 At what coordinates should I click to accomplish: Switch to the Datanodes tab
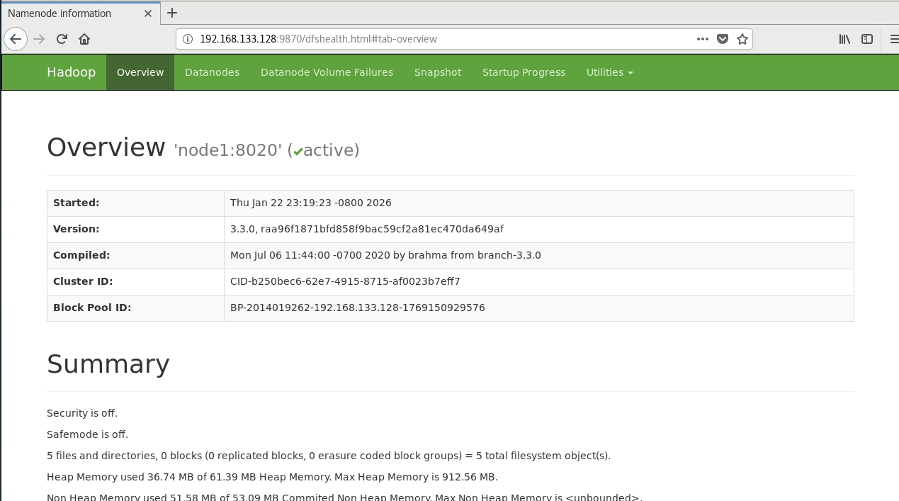[212, 72]
